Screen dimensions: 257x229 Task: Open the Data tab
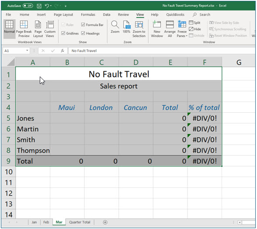pyautogui.click(x=107, y=14)
